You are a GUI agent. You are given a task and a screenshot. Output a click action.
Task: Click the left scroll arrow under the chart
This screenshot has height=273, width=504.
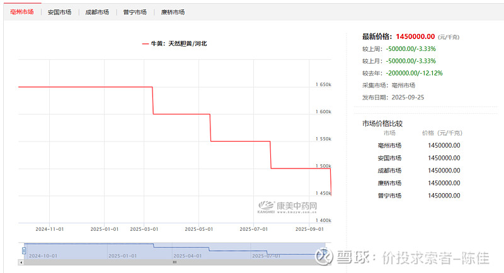click(21, 262)
